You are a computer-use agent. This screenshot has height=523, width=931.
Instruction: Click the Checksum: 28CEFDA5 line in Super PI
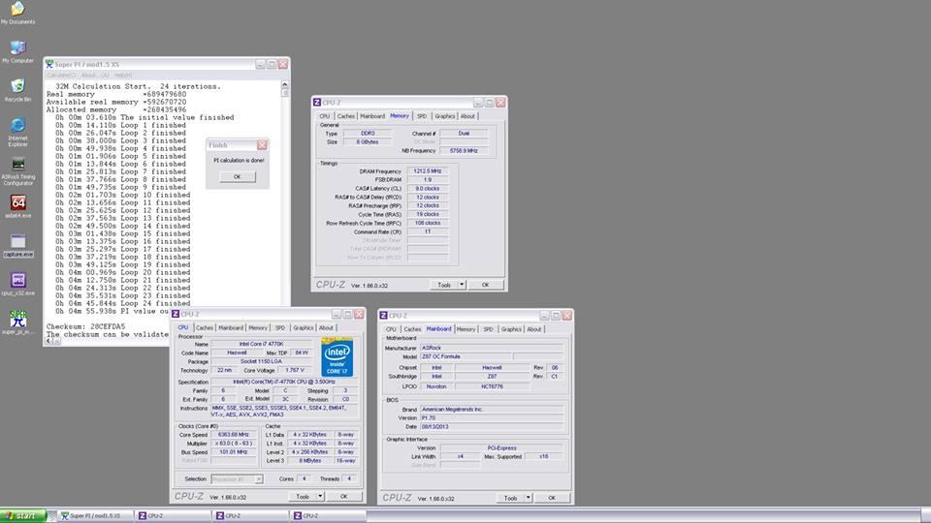pos(86,326)
